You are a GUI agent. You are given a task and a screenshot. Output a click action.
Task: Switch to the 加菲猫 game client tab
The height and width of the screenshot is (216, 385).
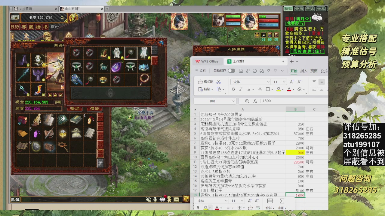pos(36,9)
